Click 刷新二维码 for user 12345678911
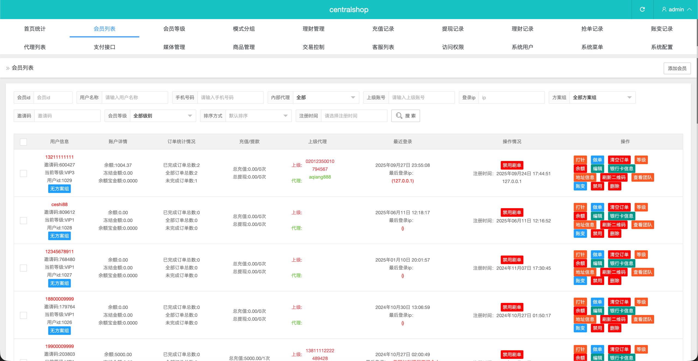Image resolution: width=698 pixels, height=361 pixels. 613,272
